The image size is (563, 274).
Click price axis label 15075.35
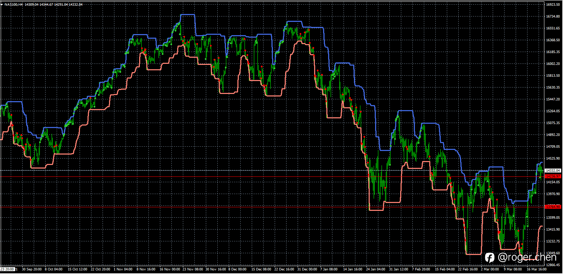click(553, 123)
